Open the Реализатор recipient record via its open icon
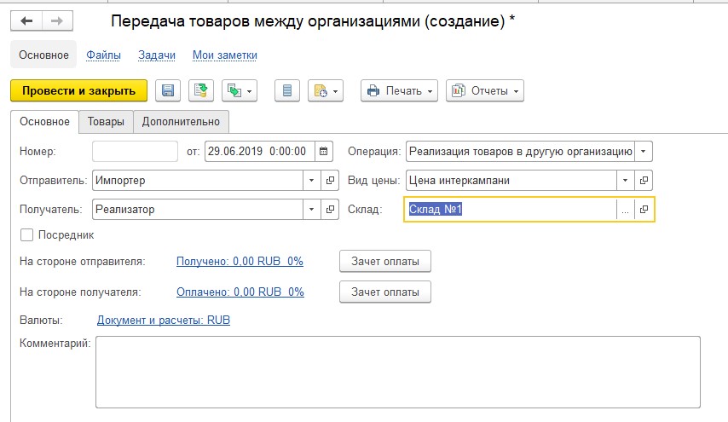This screenshot has width=728, height=422. (330, 210)
